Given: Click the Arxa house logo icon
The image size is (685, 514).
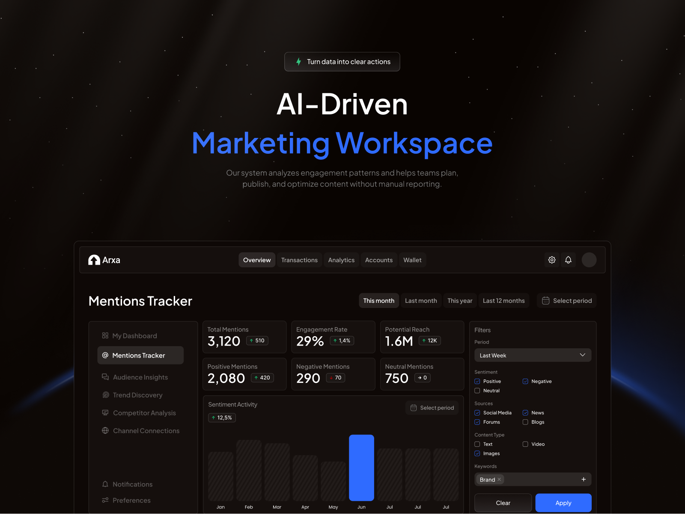Looking at the screenshot, I should pos(94,260).
